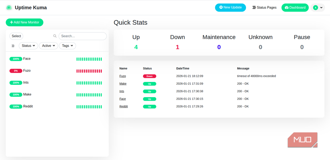Open the Make link in the events table
Screen dimensions: 330x160
123,84
